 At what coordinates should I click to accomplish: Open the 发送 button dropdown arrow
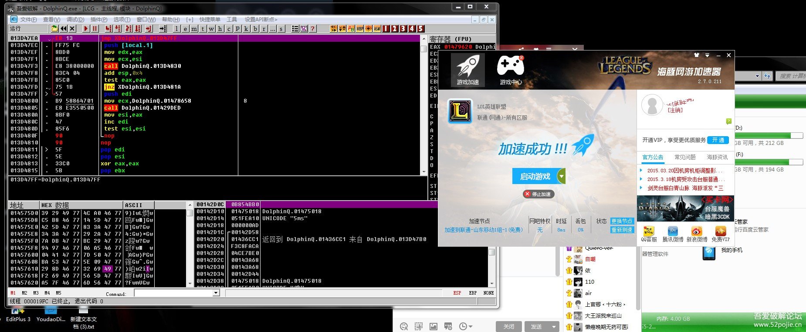click(x=554, y=326)
